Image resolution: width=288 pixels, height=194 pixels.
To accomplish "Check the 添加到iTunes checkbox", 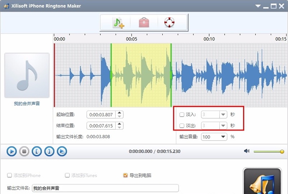I will [67, 175].
